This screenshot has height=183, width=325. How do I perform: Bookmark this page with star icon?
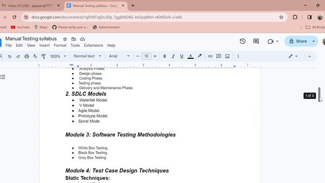[281, 17]
